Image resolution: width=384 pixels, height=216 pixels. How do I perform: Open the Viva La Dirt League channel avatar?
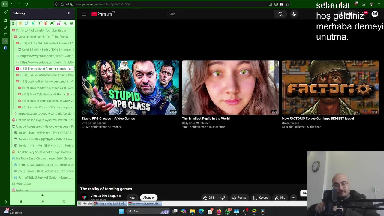tap(84, 198)
